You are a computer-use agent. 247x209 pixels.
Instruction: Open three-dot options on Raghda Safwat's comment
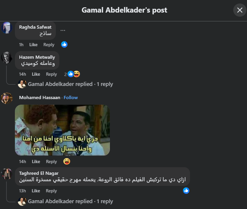tap(63, 30)
